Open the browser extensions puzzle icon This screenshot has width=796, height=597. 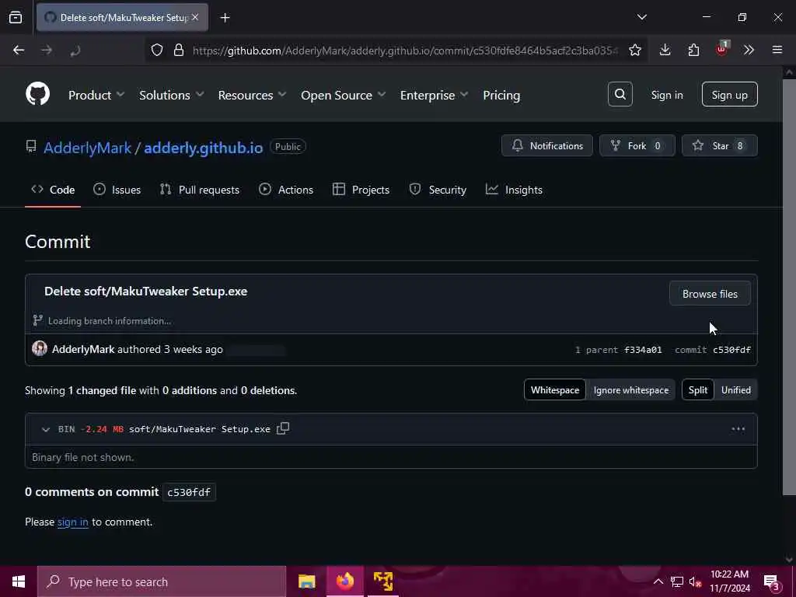(693, 50)
